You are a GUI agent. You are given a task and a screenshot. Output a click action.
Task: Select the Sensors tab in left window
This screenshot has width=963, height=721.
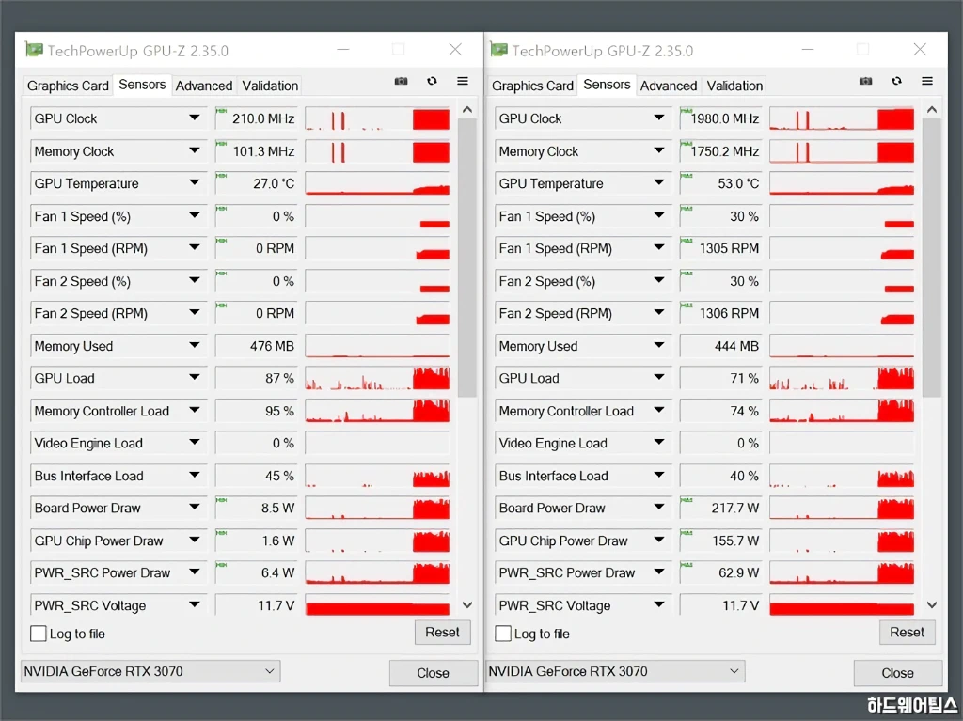pos(143,85)
